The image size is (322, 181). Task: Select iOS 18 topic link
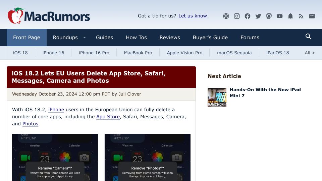tap(20, 53)
